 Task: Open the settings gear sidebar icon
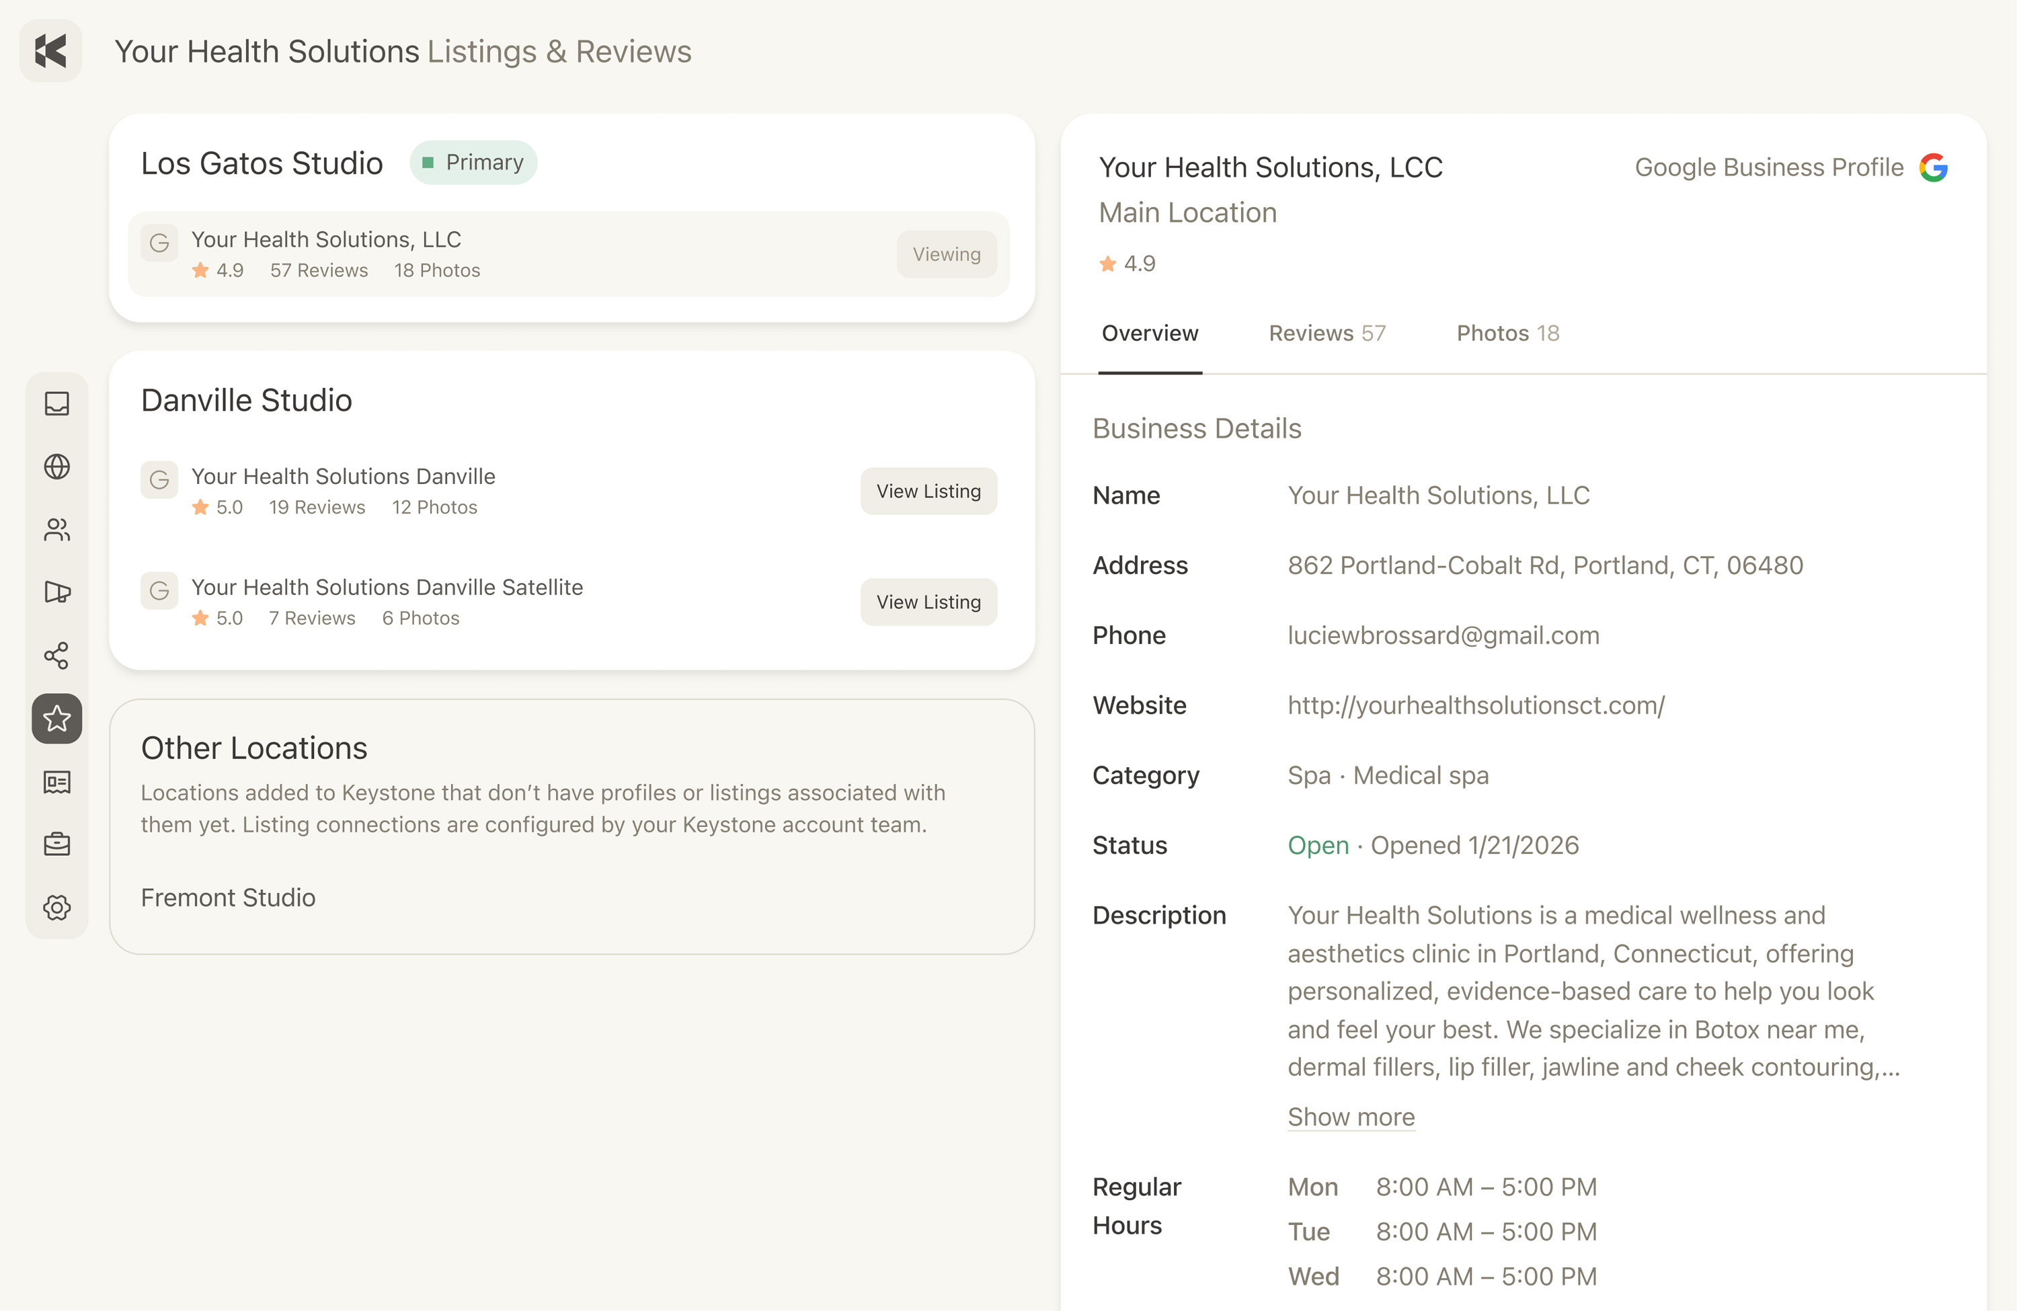tap(56, 908)
